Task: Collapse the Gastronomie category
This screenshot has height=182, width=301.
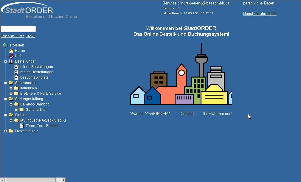Action: point(6,83)
